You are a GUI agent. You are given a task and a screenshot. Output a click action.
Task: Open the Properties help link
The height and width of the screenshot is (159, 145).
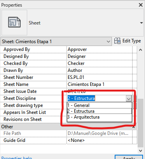tap(16, 157)
